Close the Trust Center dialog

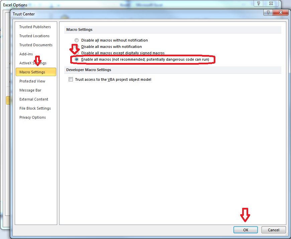pos(281,12)
